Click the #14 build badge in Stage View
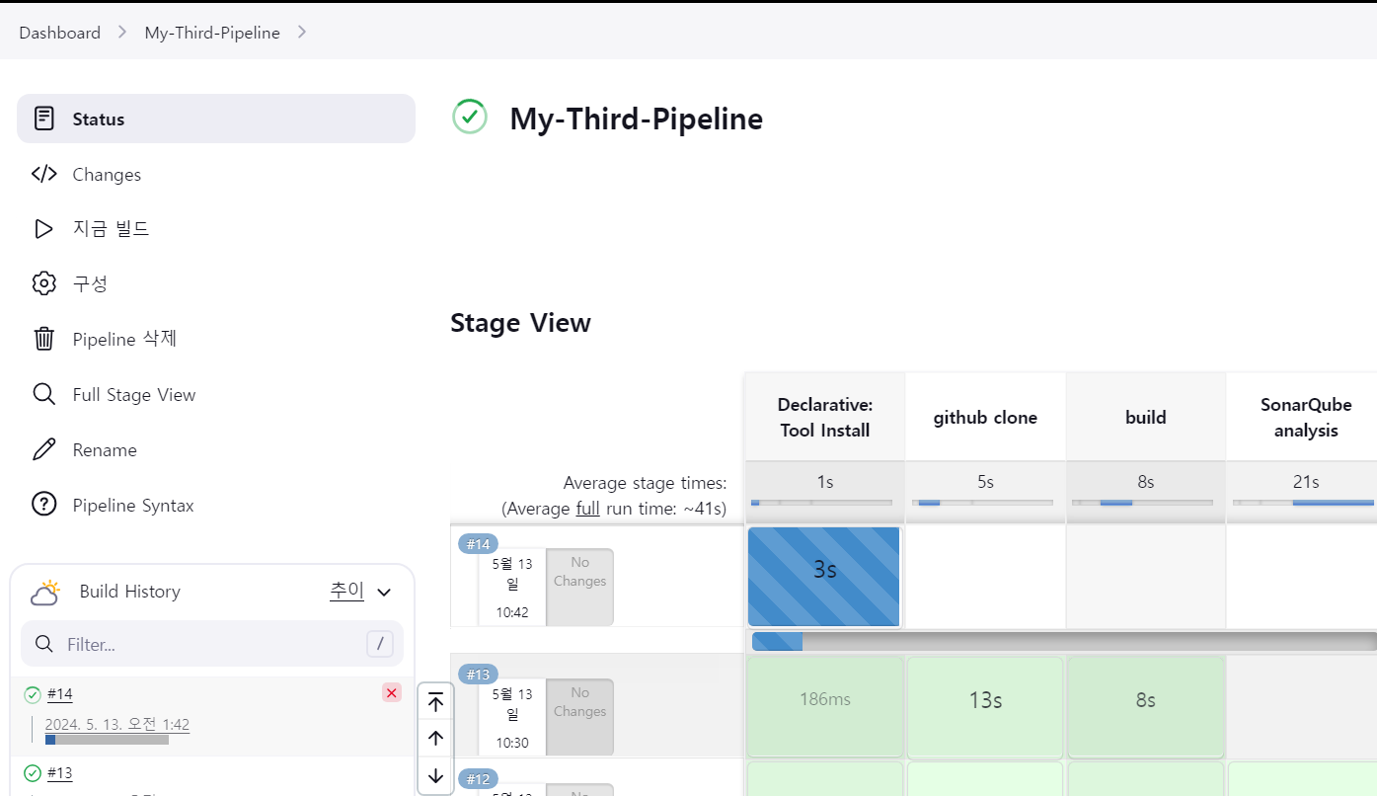This screenshot has width=1377, height=796. coord(478,544)
